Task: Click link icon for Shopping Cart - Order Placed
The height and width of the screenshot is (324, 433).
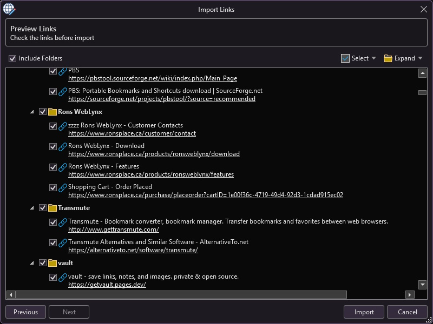Action: pyautogui.click(x=63, y=187)
